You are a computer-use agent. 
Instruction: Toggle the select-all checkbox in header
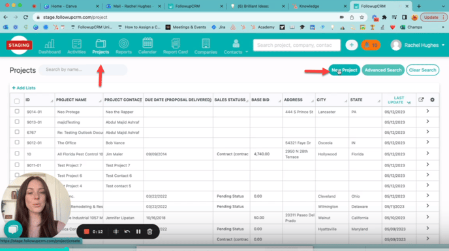pos(17,101)
